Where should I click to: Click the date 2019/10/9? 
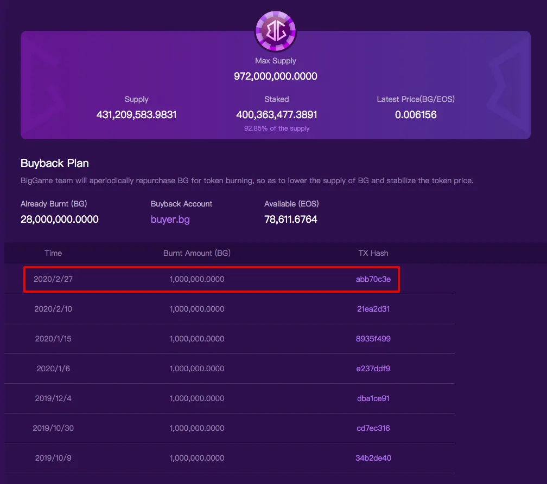(53, 458)
